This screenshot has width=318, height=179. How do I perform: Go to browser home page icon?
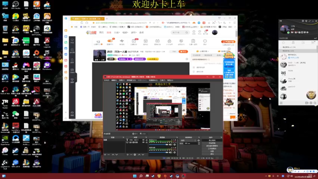click(x=87, y=23)
